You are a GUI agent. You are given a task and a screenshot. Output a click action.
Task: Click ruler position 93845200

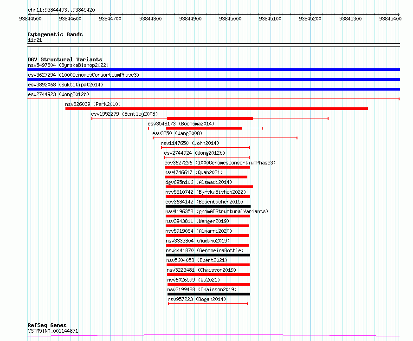(310, 19)
